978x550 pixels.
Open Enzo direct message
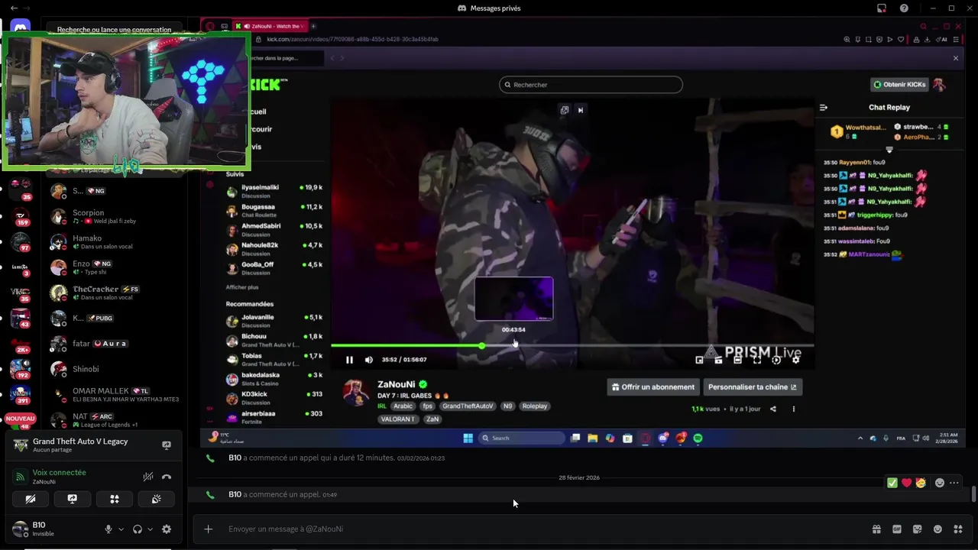[115, 267]
